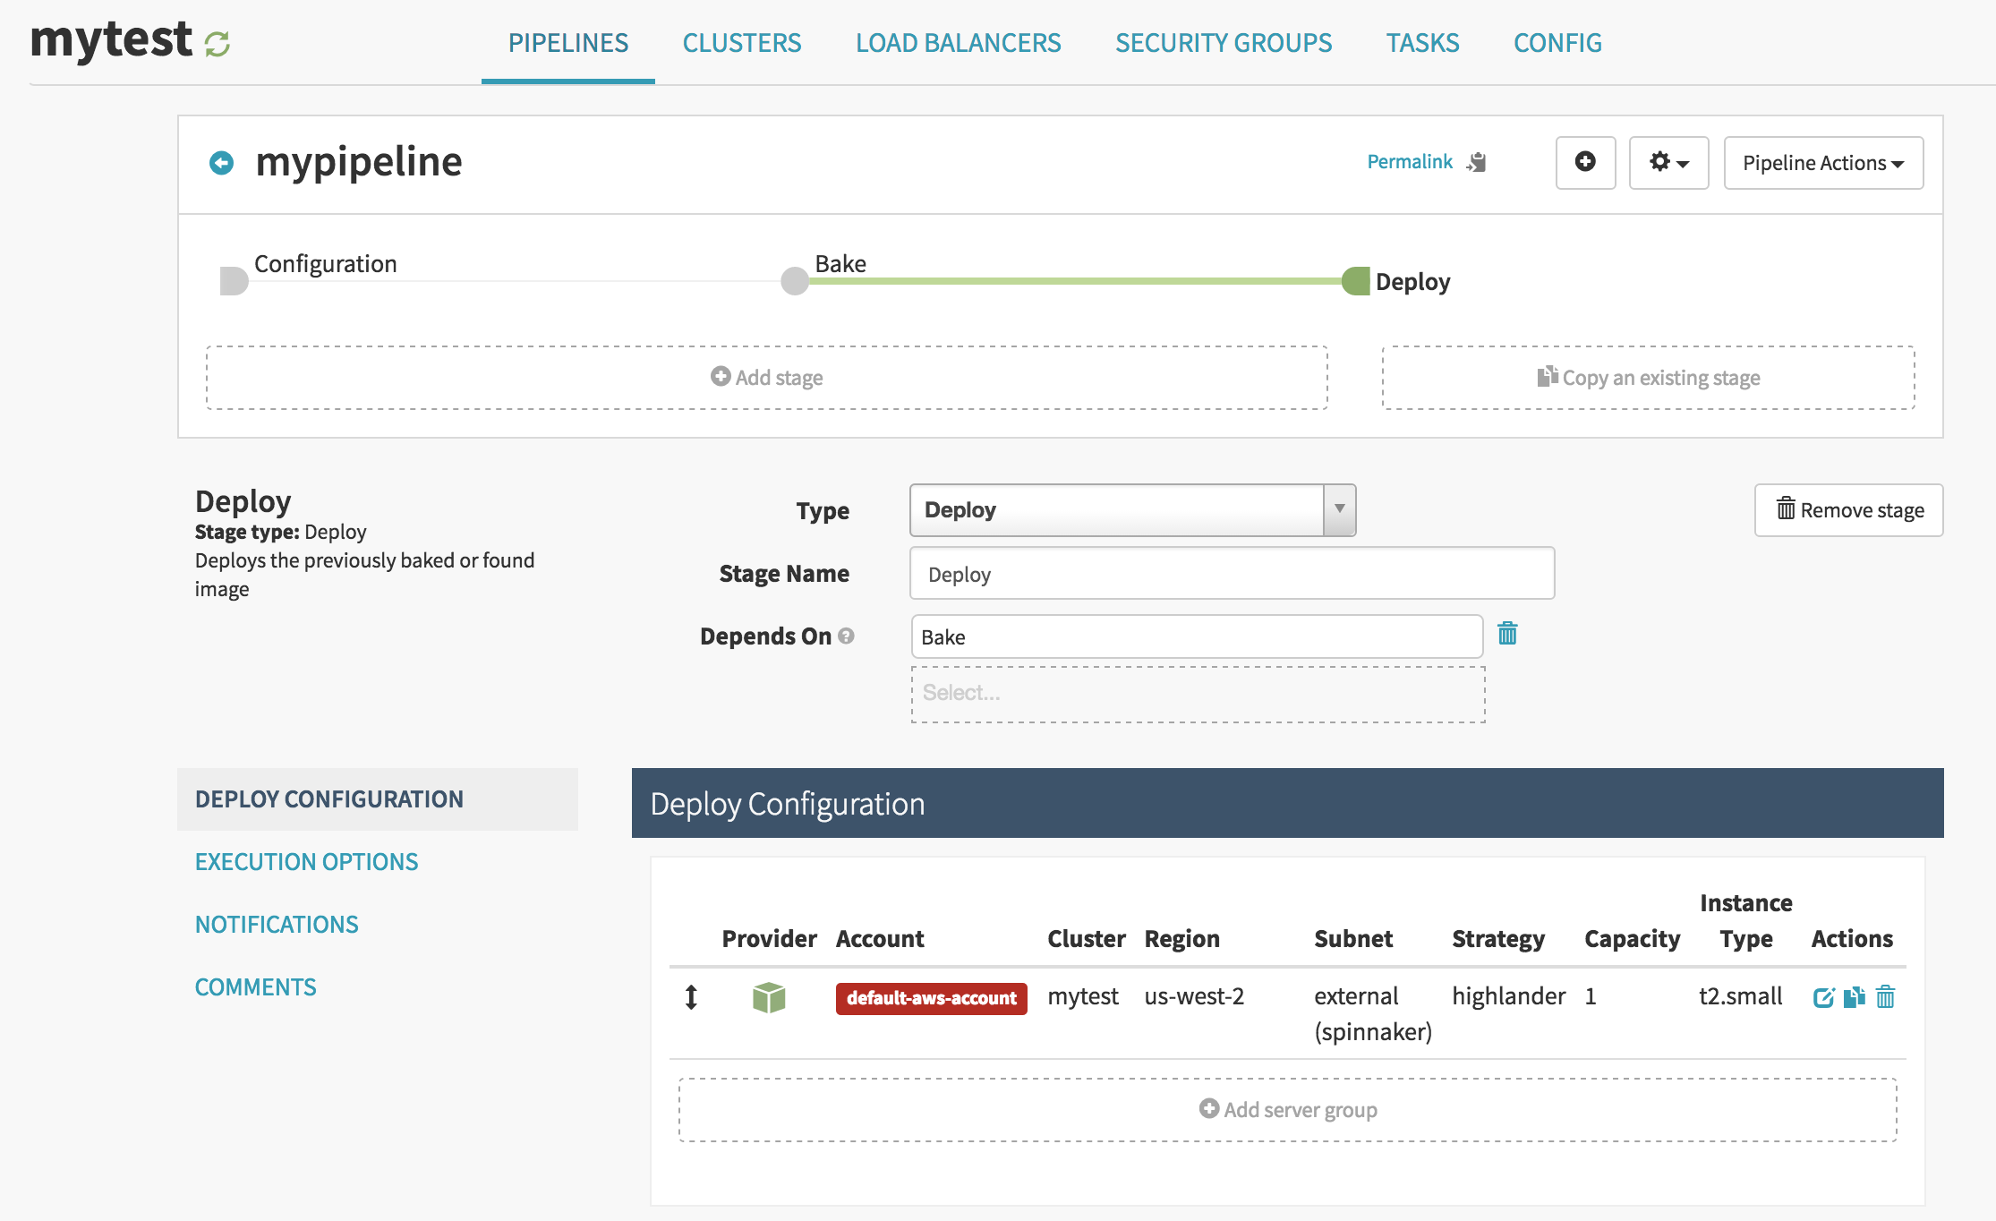Open the gear settings dropdown
Image resolution: width=1996 pixels, height=1221 pixels.
tap(1668, 162)
